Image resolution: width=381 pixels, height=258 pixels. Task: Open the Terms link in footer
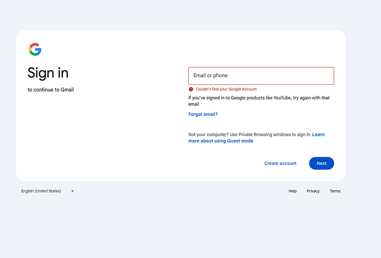tap(335, 191)
